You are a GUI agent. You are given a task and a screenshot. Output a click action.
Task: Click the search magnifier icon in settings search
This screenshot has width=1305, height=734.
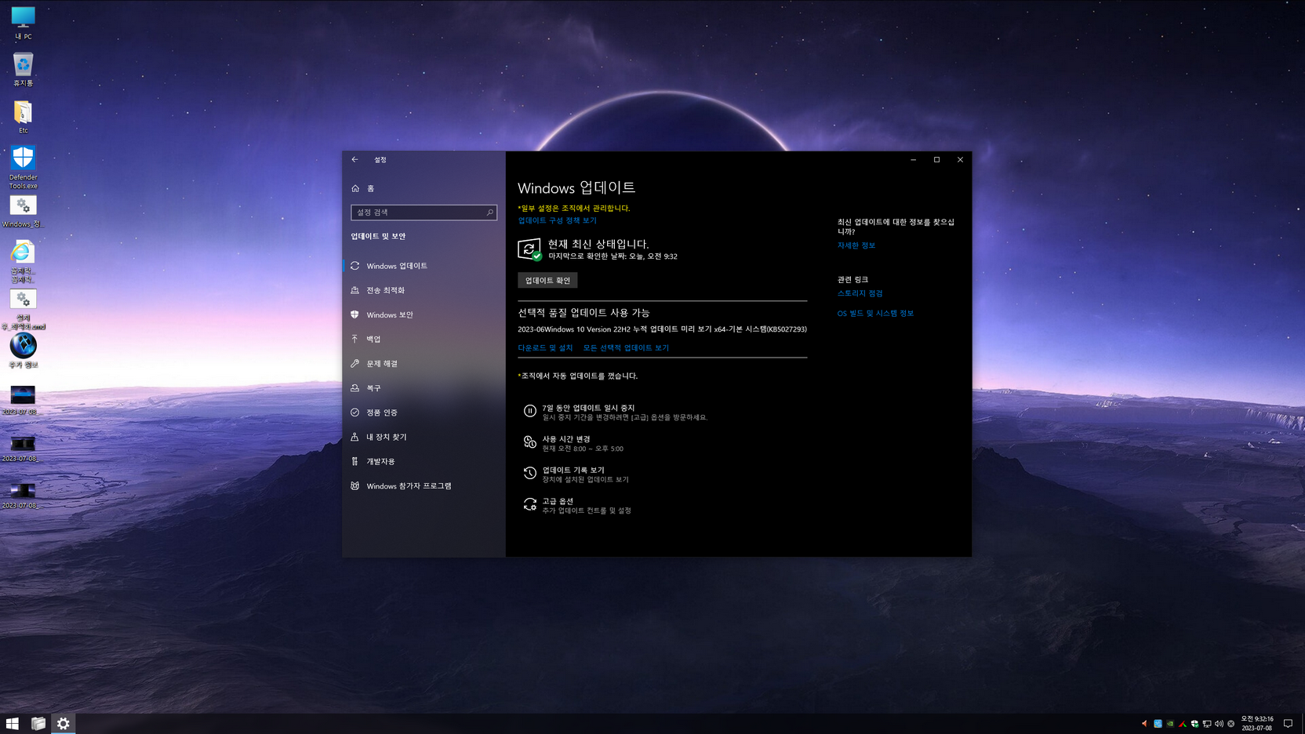point(489,213)
